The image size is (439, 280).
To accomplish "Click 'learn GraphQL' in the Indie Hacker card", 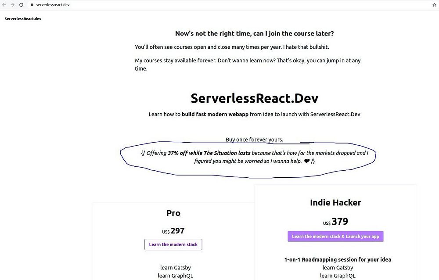I will [338, 276].
